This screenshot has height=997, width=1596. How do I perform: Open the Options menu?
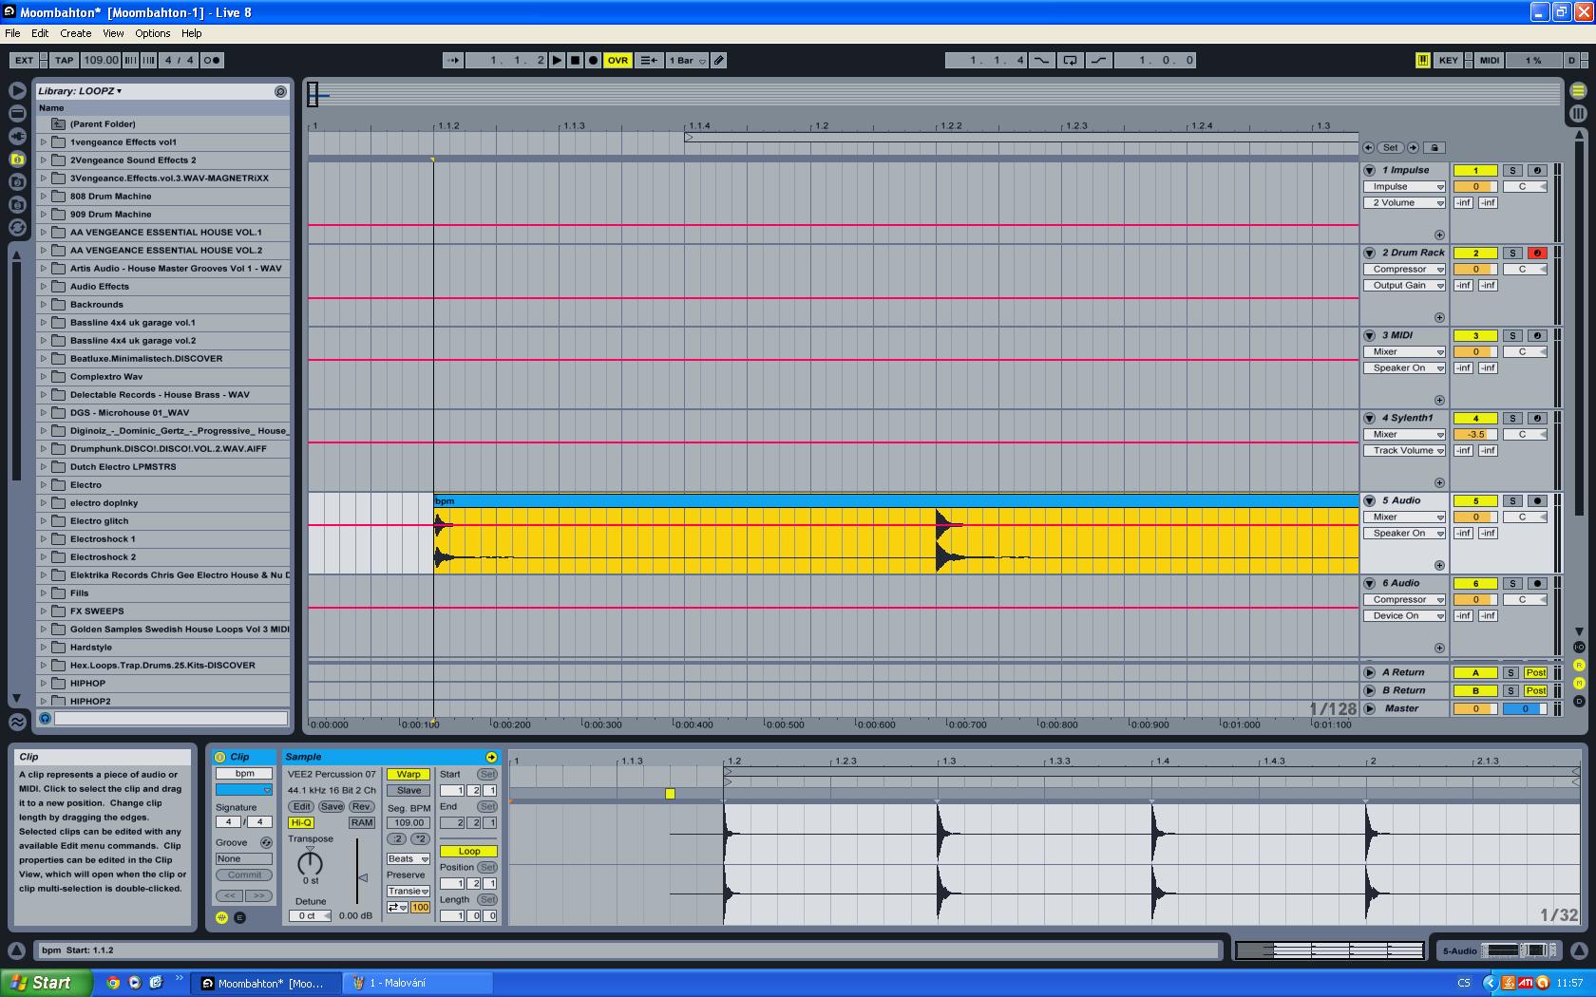152,33
